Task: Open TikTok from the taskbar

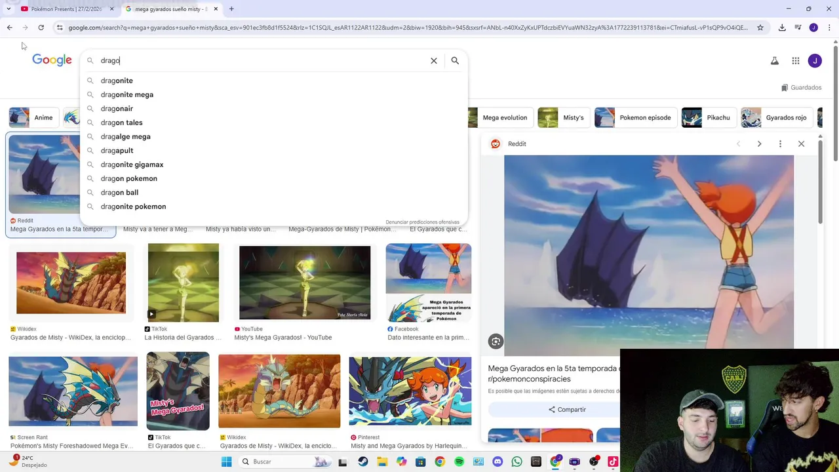Action: (x=613, y=462)
